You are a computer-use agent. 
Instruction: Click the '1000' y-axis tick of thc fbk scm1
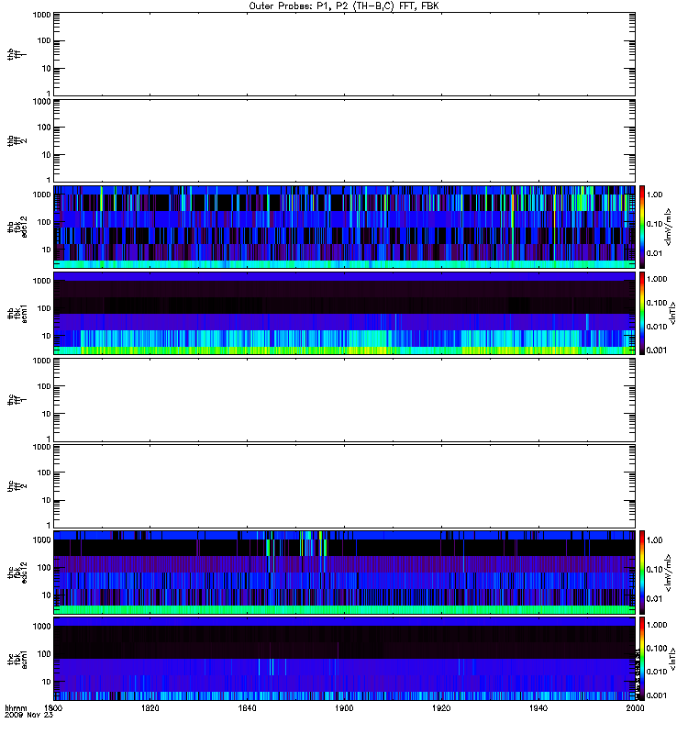click(41, 626)
